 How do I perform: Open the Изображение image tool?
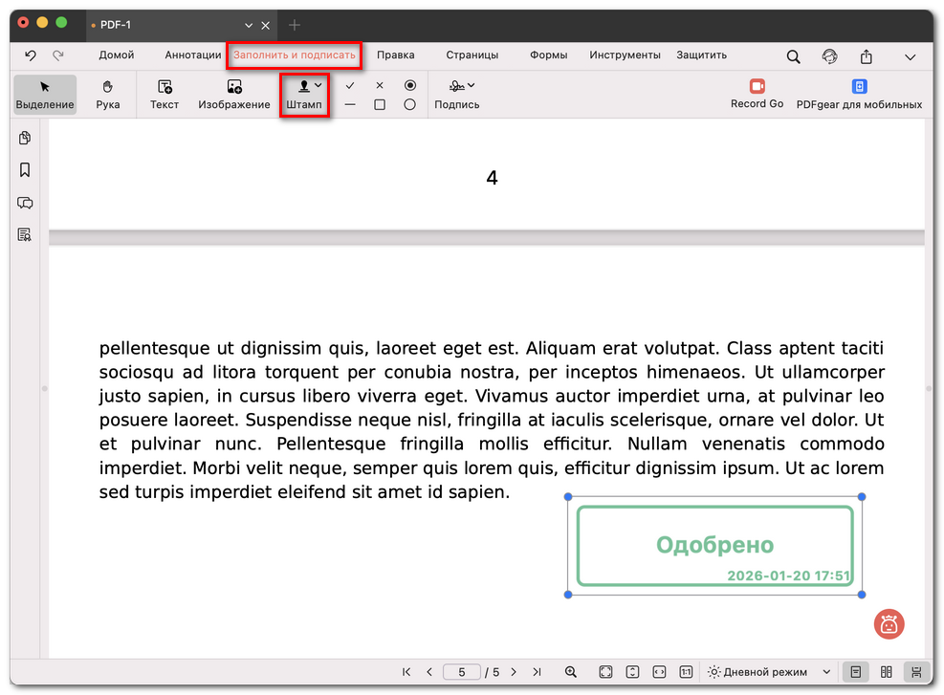coord(233,94)
